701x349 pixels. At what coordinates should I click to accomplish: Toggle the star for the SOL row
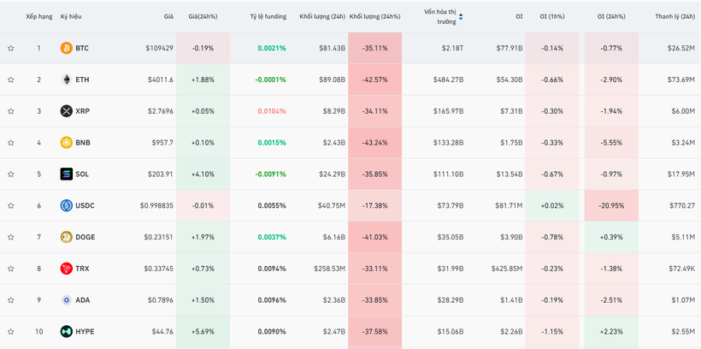point(11,174)
